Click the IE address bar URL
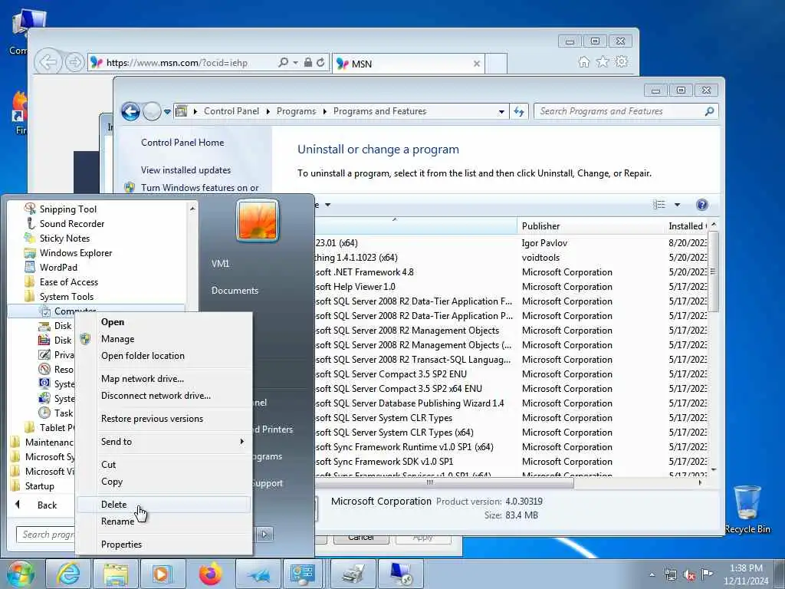Screen dimensions: 785x589 coord(177,63)
